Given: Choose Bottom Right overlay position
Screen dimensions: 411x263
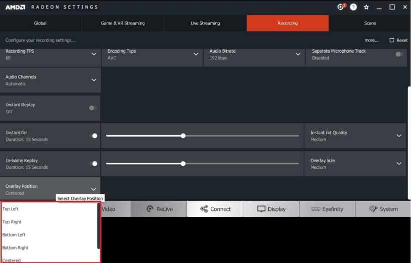Looking at the screenshot, I should (x=49, y=247).
